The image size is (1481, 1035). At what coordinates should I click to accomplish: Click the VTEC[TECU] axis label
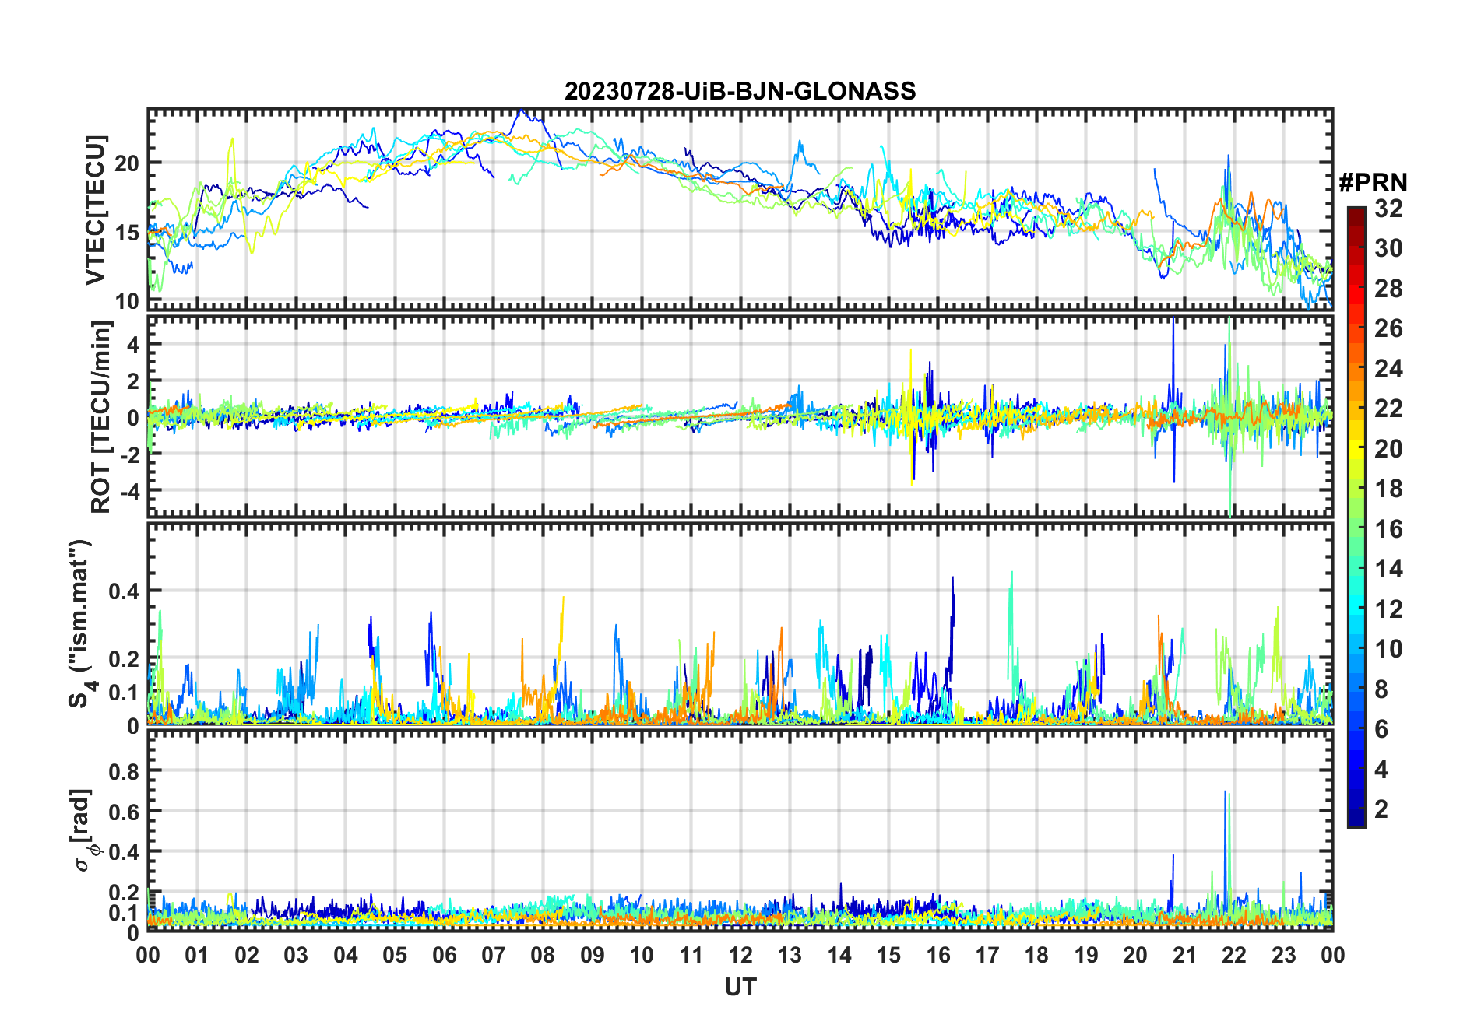(95, 210)
